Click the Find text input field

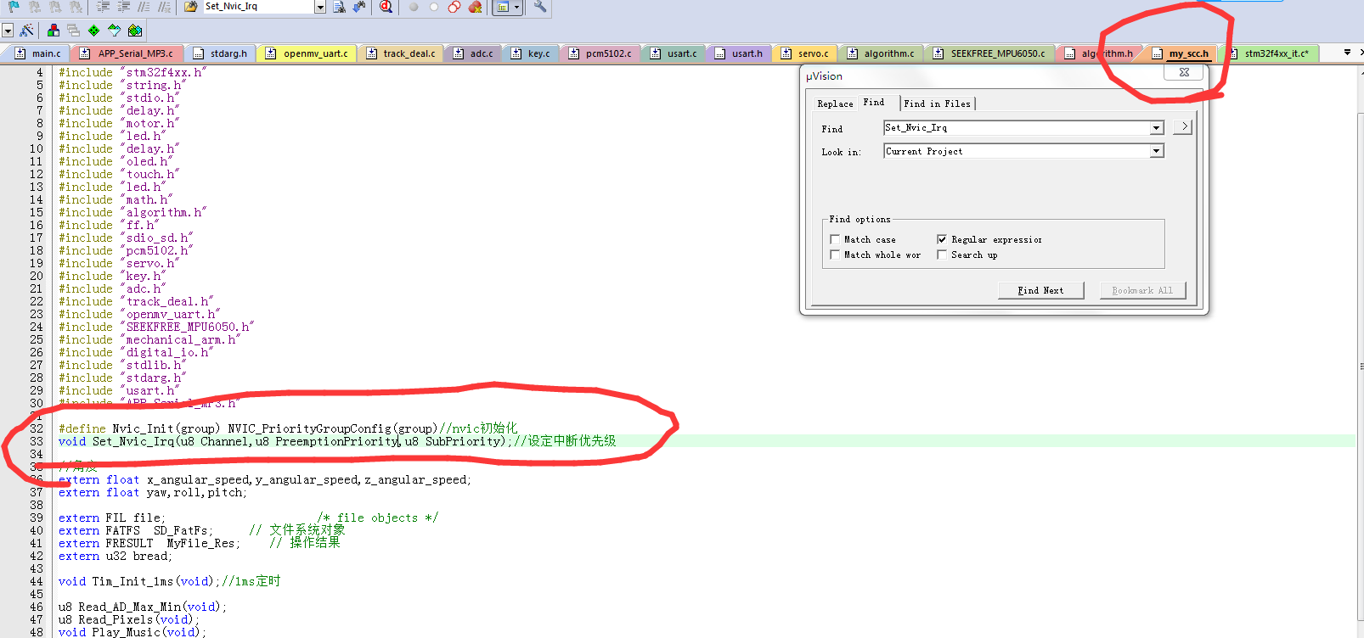[x=1017, y=128]
